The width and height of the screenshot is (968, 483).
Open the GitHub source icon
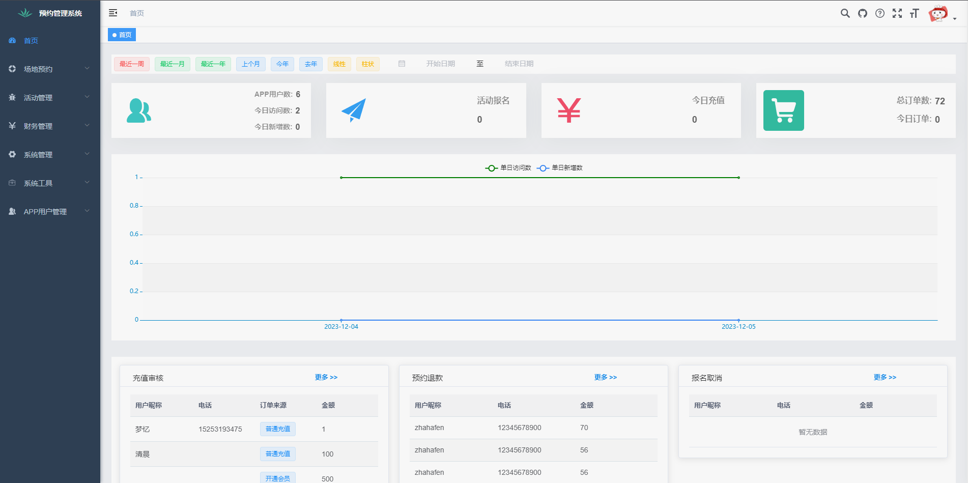pos(862,13)
